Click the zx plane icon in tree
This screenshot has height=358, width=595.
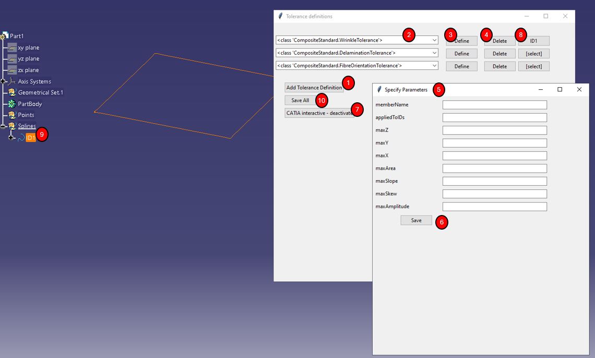[x=12, y=70]
